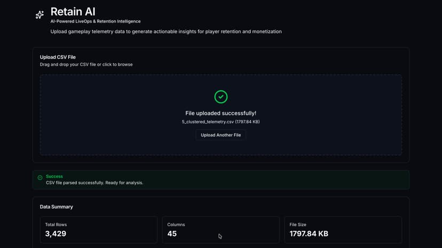442x248 pixels.
Task: Click the green upload success checkmark icon
Action: [x=220, y=97]
